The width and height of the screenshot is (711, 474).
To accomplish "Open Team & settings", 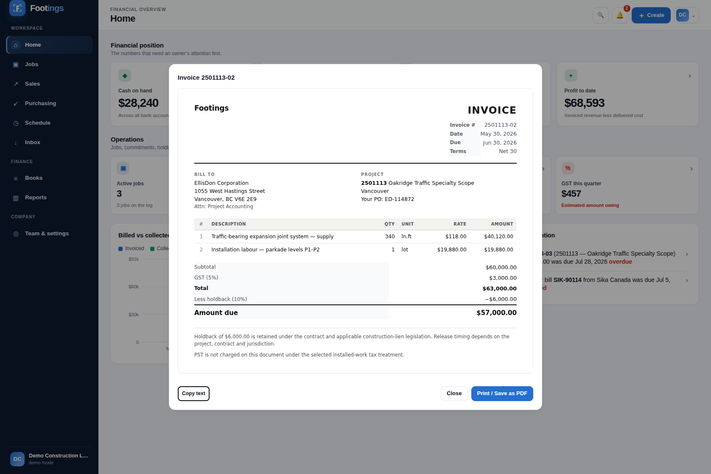I will (x=49, y=234).
